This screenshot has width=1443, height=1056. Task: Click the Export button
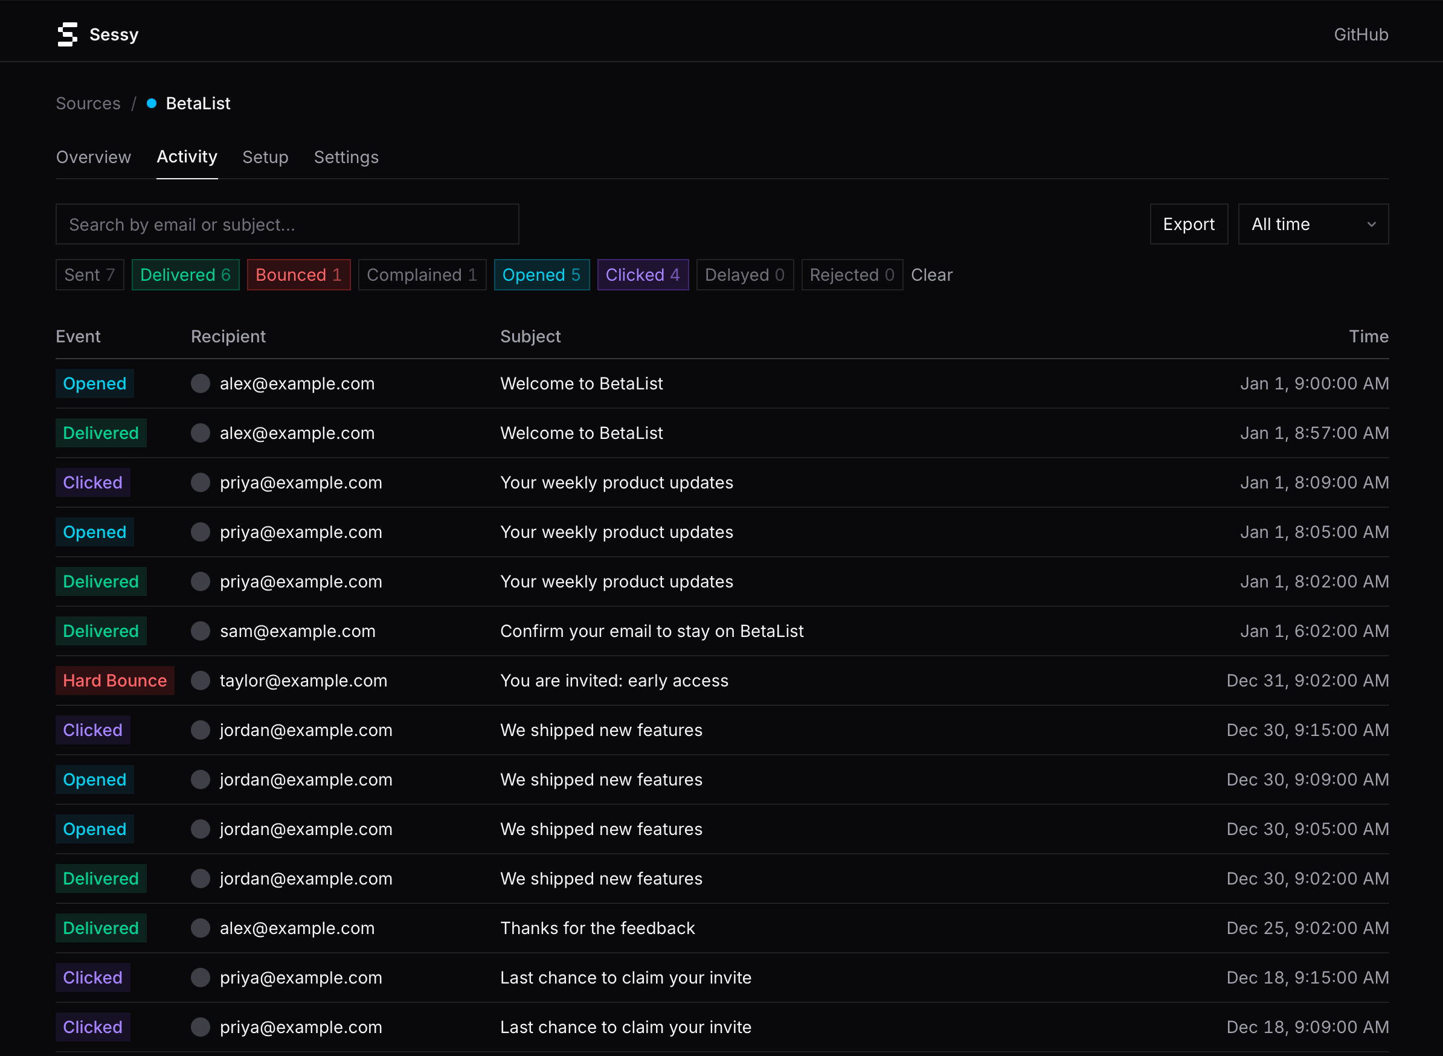[1188, 224]
